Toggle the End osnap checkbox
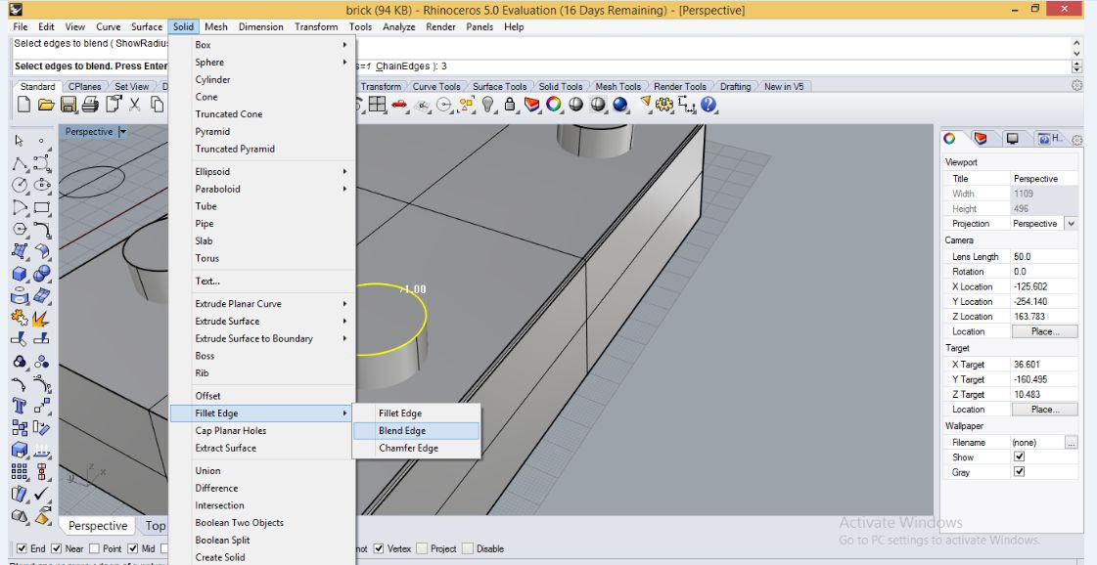Screen dimensions: 1097x565 [x=22, y=549]
